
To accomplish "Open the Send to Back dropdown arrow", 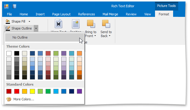I will click(109, 36).
